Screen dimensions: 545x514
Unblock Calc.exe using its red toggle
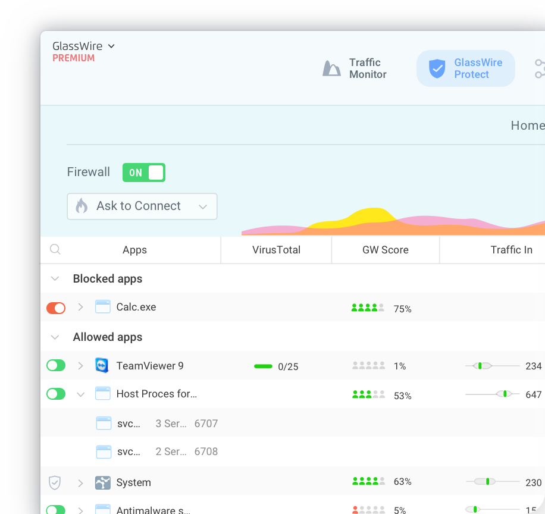(55, 308)
